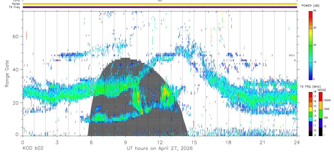334x154 pixels.
Task: Select the 40 tick on the power scale
Action: point(315,11)
